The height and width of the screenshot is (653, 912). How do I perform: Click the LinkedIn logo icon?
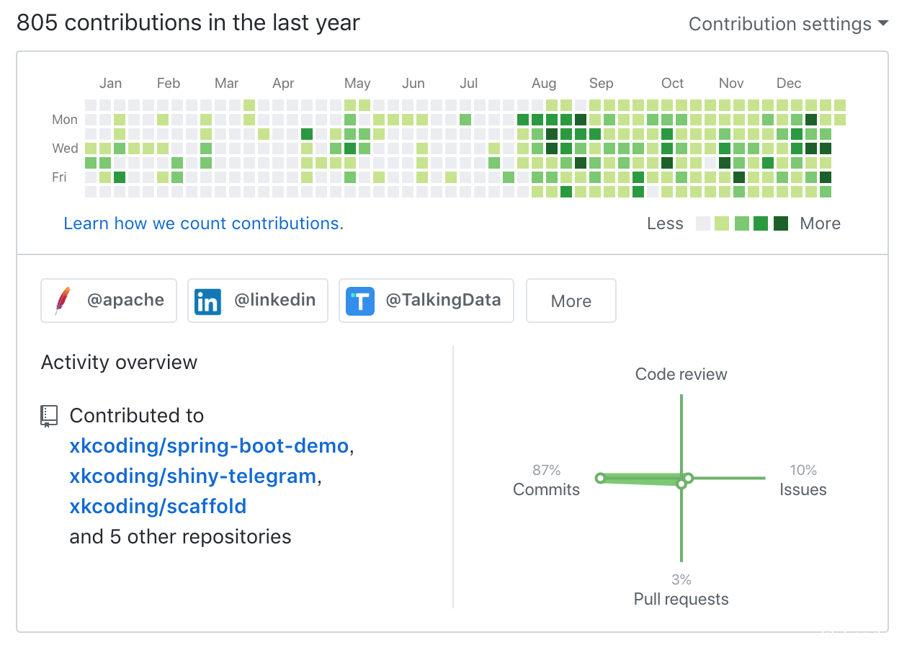(207, 301)
